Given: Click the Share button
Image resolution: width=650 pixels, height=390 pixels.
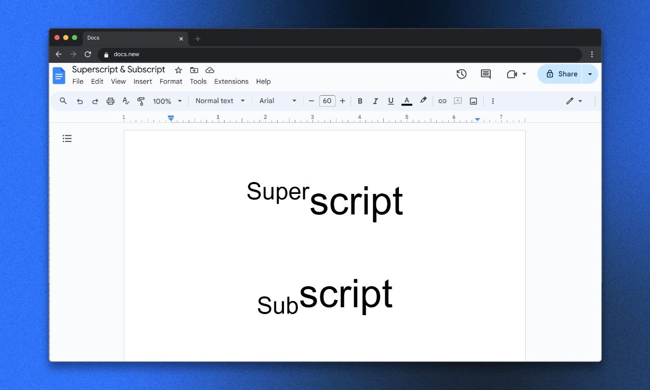Looking at the screenshot, I should point(561,74).
